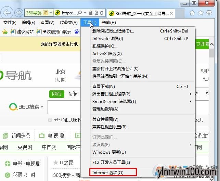Click the 新闻头条 newspaper icon
Image resolution: width=220 pixels, height=181 pixels.
click(x=5, y=136)
